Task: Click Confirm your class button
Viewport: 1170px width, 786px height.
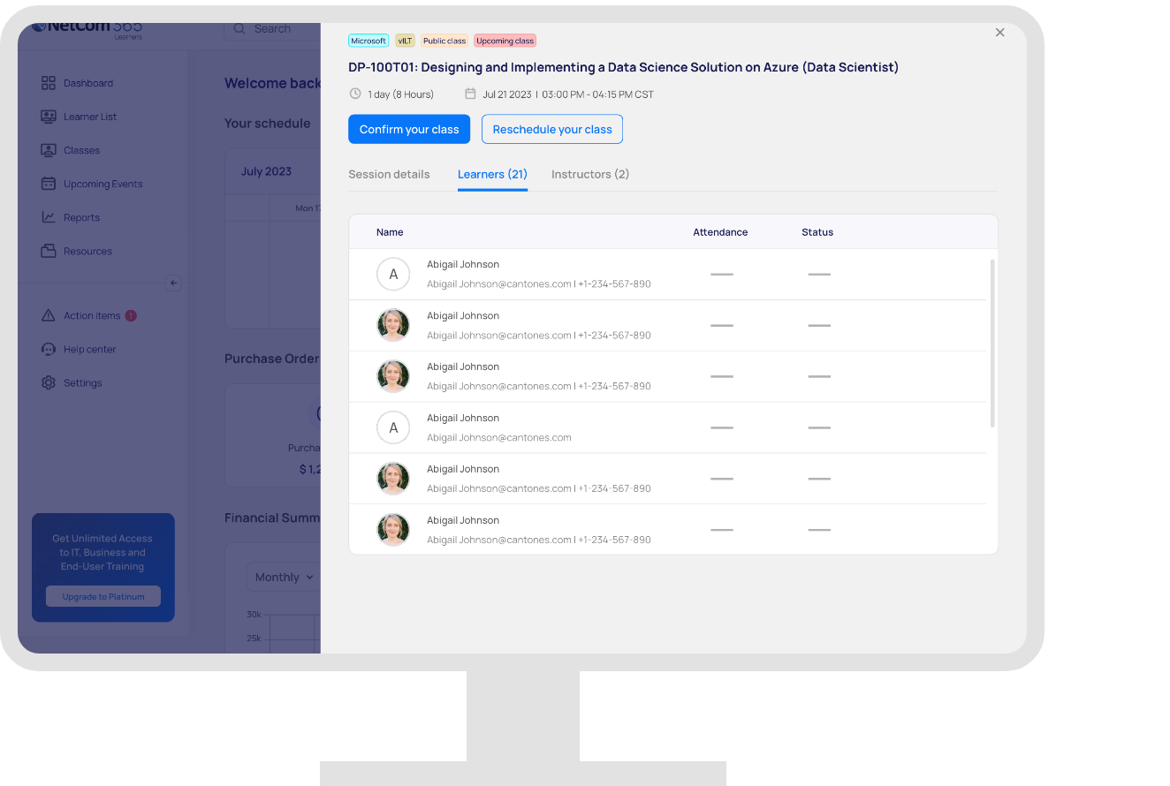Action: [409, 129]
